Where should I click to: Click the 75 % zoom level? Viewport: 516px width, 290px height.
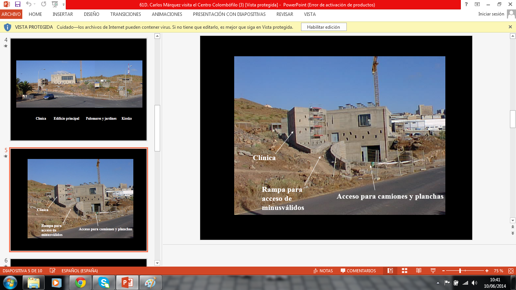(498, 271)
